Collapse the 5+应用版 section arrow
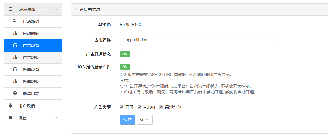Image resolution: width=328 pixels, height=138 pixels. tap(56, 9)
